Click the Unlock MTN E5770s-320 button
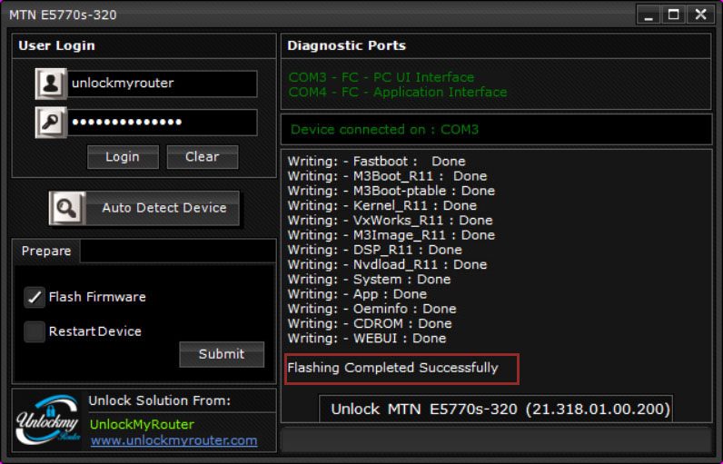The height and width of the screenshot is (464, 723). point(496,409)
